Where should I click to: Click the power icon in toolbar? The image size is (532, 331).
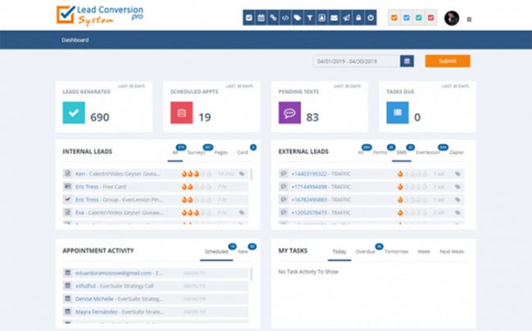coord(371,17)
